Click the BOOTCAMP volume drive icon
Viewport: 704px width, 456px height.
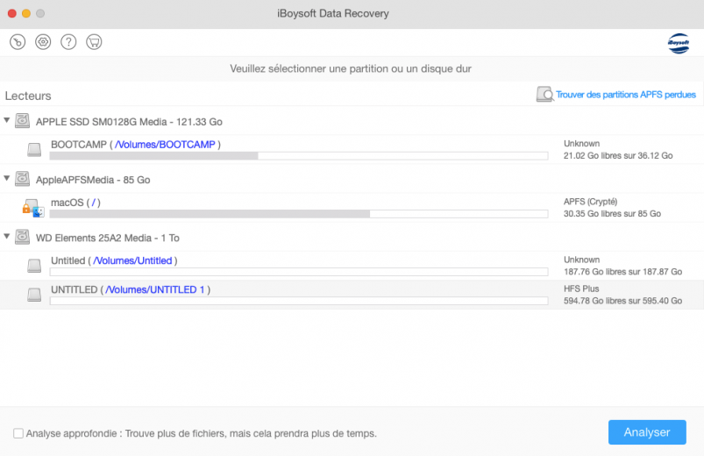(34, 150)
